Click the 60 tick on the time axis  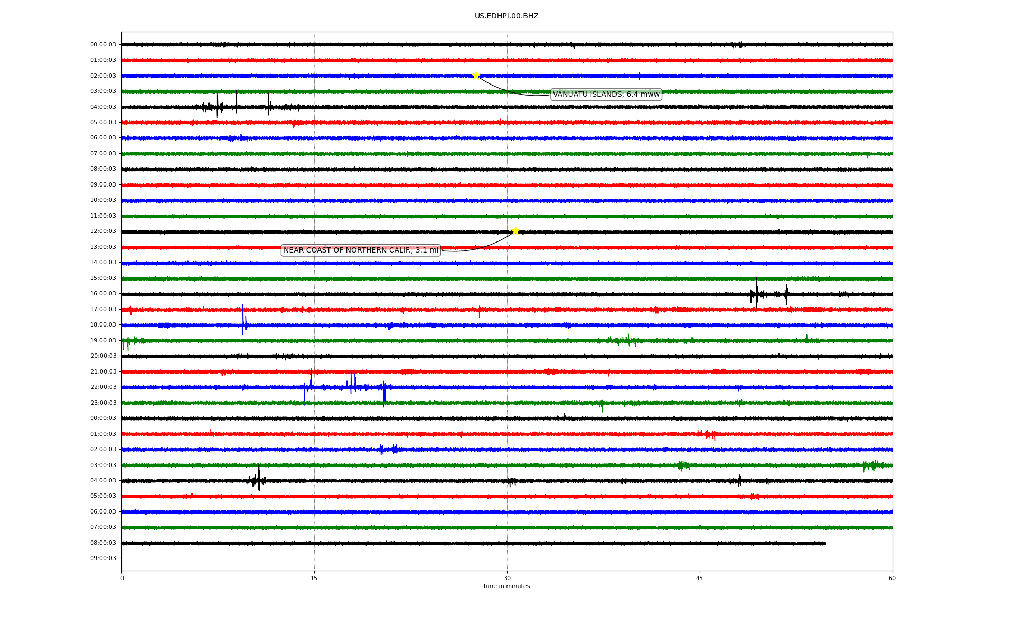click(x=892, y=578)
